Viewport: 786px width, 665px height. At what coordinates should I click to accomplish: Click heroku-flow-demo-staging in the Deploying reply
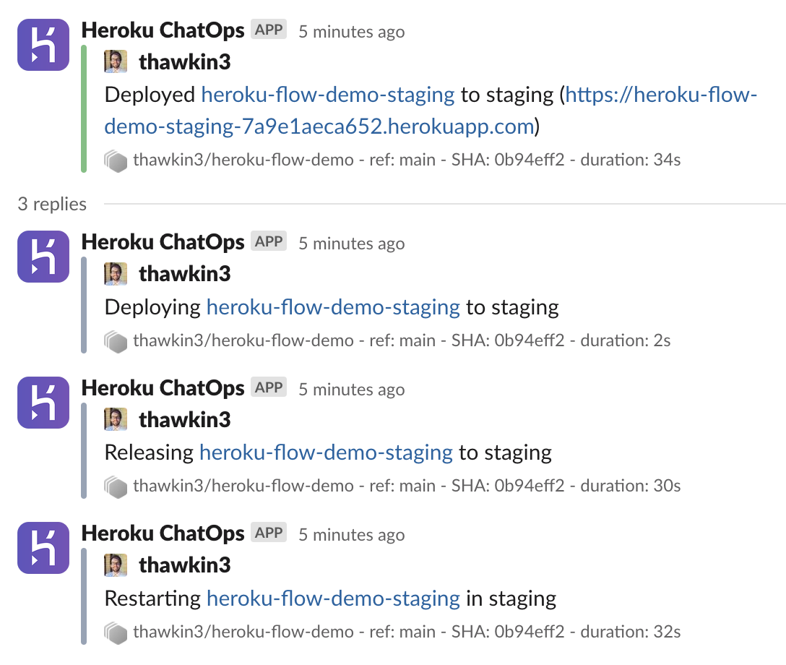pyautogui.click(x=333, y=307)
